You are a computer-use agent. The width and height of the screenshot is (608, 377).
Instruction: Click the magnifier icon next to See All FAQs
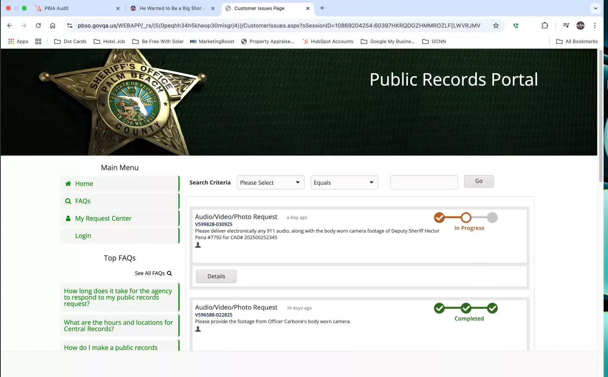(x=169, y=273)
